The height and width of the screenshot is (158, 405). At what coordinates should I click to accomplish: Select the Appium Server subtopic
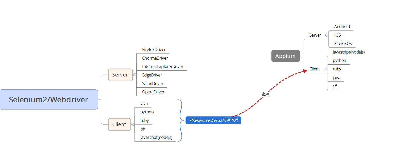point(315,35)
